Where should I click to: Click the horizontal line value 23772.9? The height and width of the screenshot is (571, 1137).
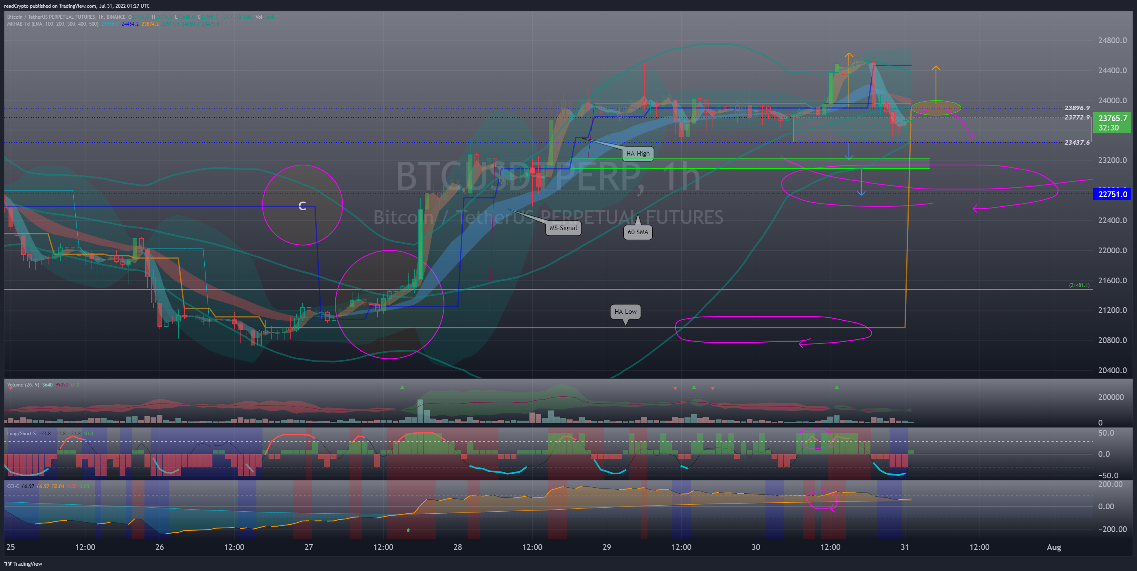click(x=1077, y=117)
